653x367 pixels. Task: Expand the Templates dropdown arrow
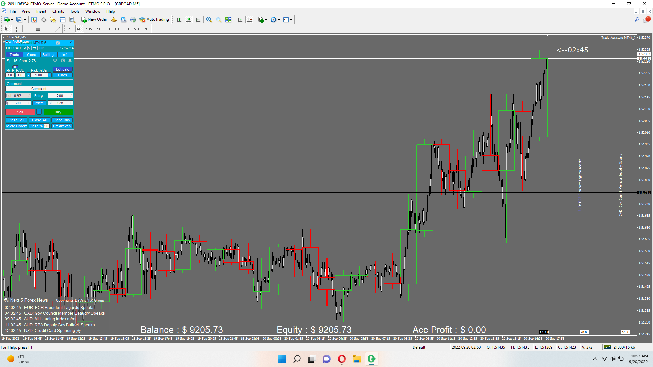tap(291, 20)
